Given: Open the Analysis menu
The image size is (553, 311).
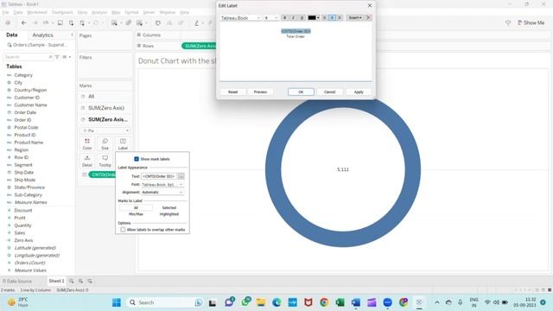Looking at the screenshot, I should [x=99, y=12].
